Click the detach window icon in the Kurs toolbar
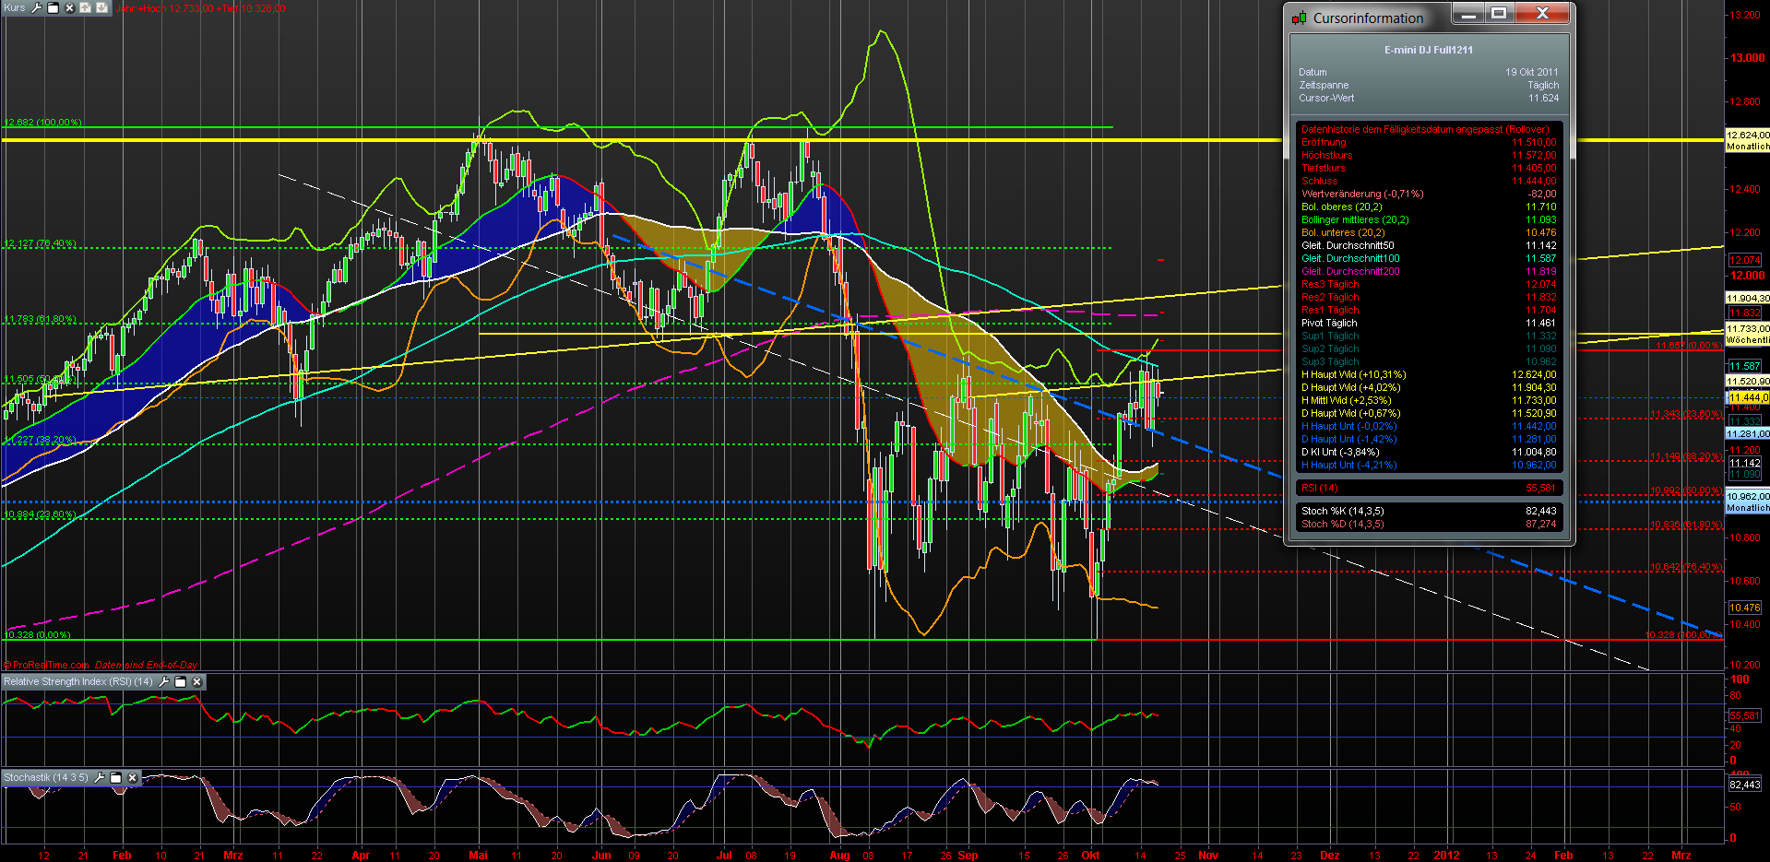The image size is (1770, 862). pyautogui.click(x=53, y=8)
